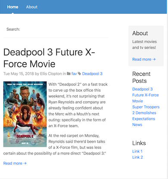168x179 pixels.
Task: Open recent post Super Troopers 2 Demolishes Expectations
Action: (x=146, y=113)
